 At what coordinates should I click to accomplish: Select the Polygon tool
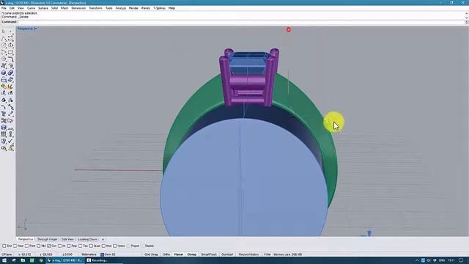(4, 59)
